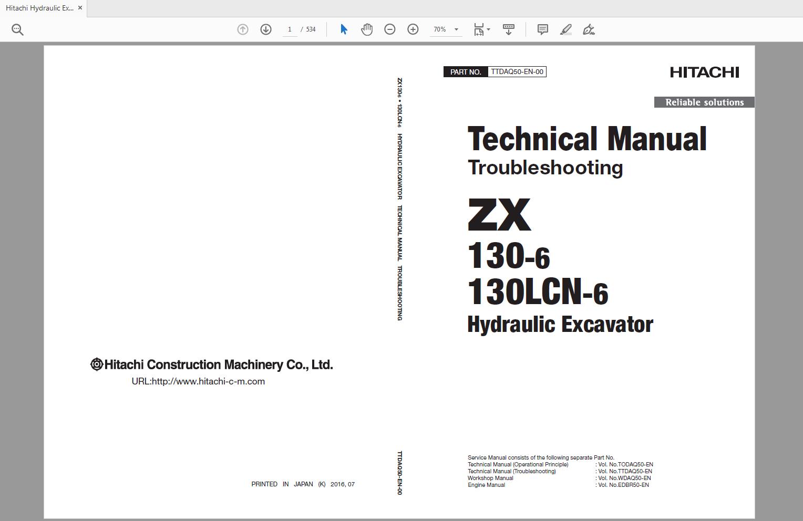Click Vol. No.WDAQ50-EN text
This screenshot has height=521, width=803.
point(624,478)
